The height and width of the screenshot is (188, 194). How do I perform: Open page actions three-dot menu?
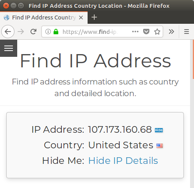tap(135, 32)
